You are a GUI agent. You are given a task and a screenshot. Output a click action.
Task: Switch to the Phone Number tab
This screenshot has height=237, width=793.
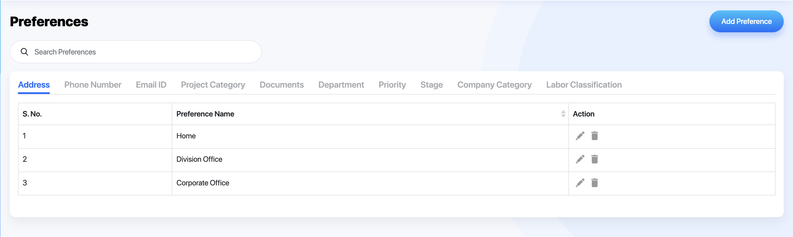[93, 85]
